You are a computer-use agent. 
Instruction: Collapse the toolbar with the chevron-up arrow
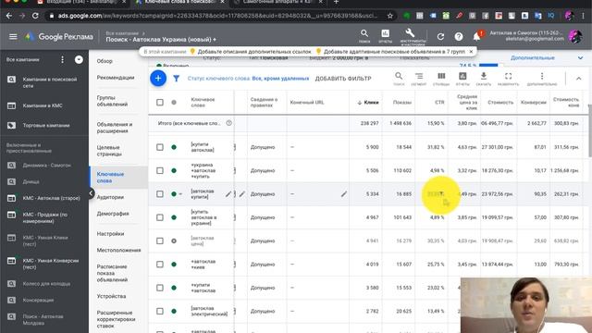578,79
